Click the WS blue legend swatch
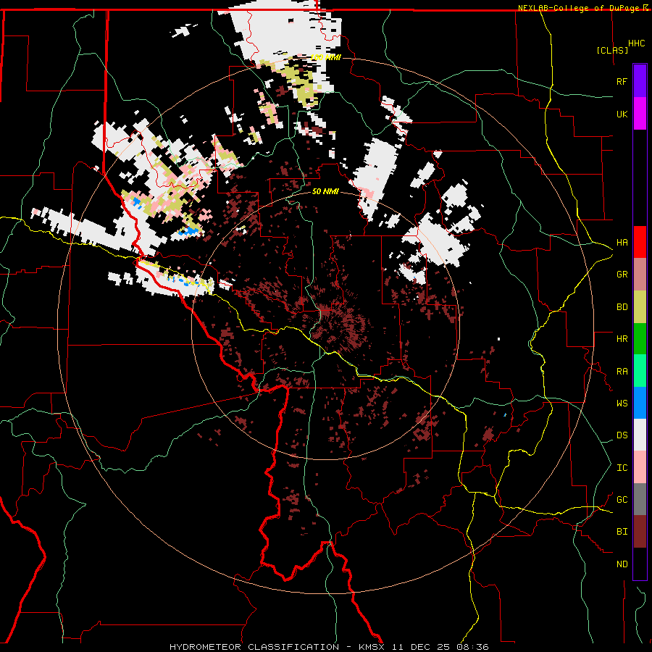The image size is (652, 652). pos(640,403)
